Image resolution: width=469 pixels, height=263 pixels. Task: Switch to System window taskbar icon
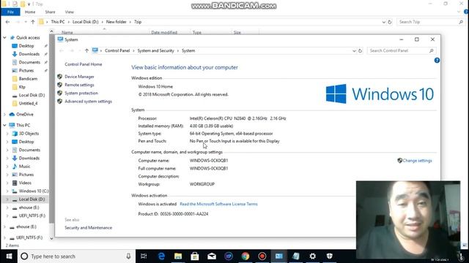click(278, 256)
